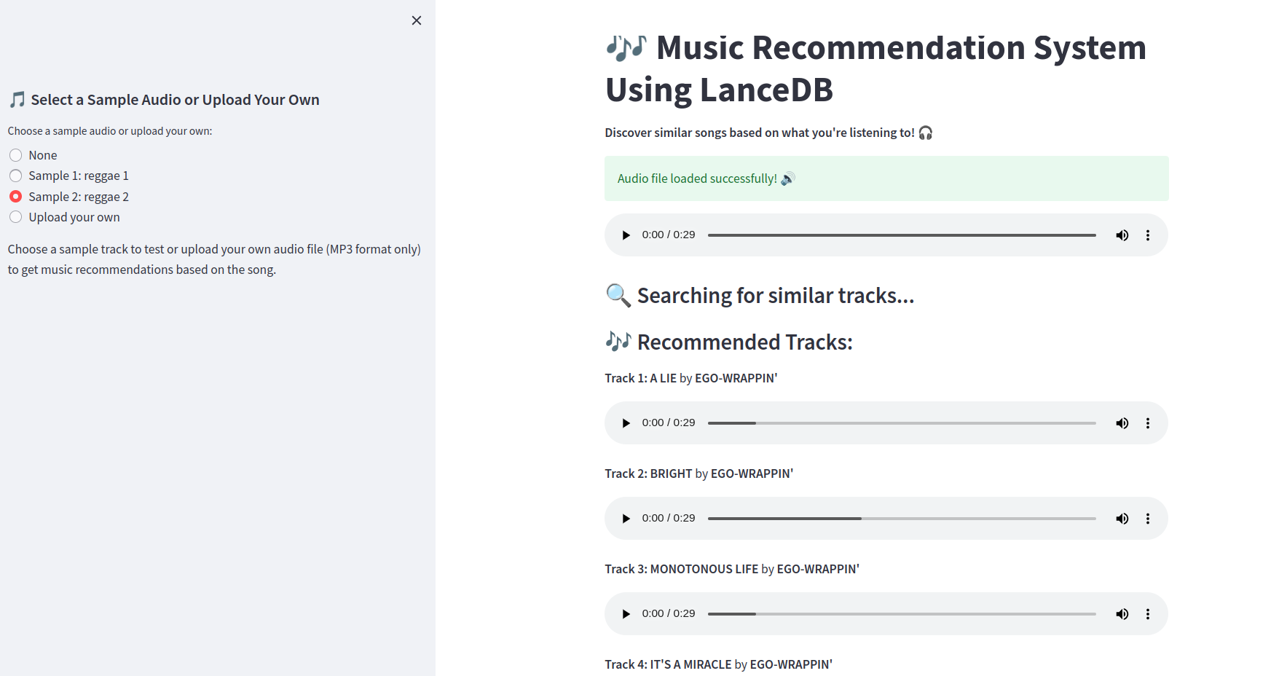Click sidebar help text about MP3 format

[214, 259]
